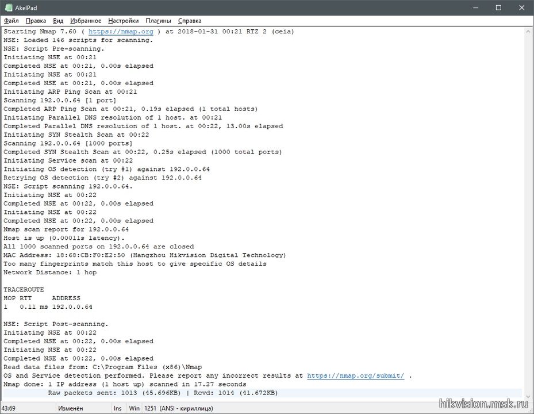
Task: Minimize the AkelPad window
Action: click(475, 7)
